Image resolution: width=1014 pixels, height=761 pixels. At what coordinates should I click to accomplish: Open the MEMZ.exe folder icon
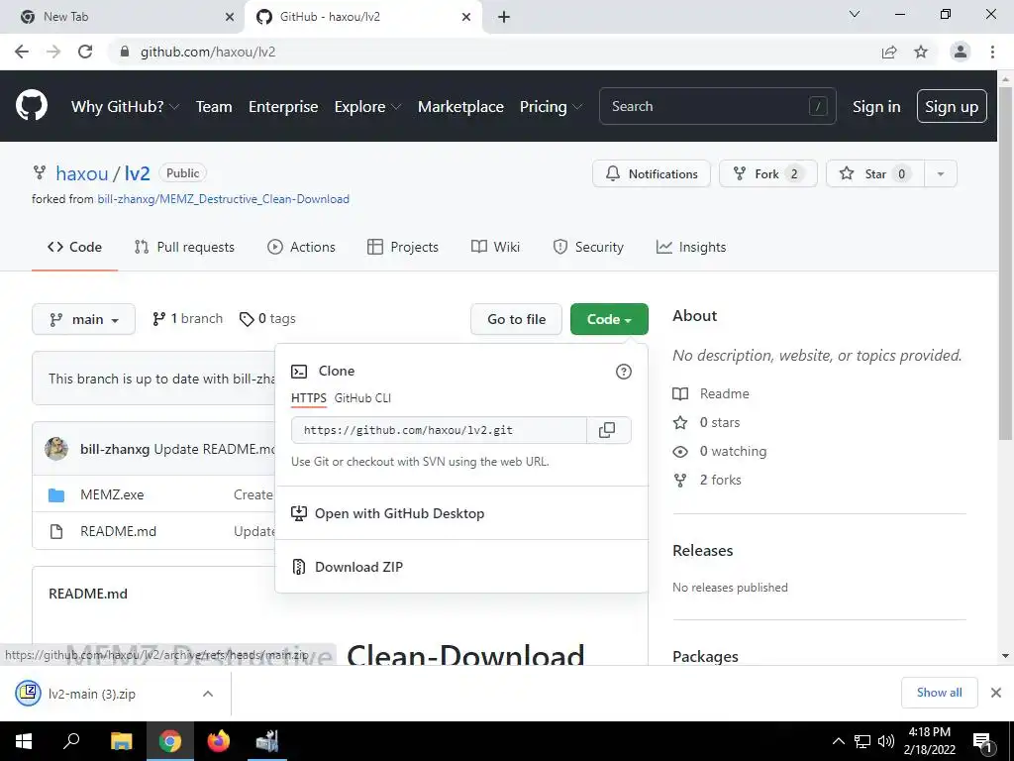coord(56,495)
